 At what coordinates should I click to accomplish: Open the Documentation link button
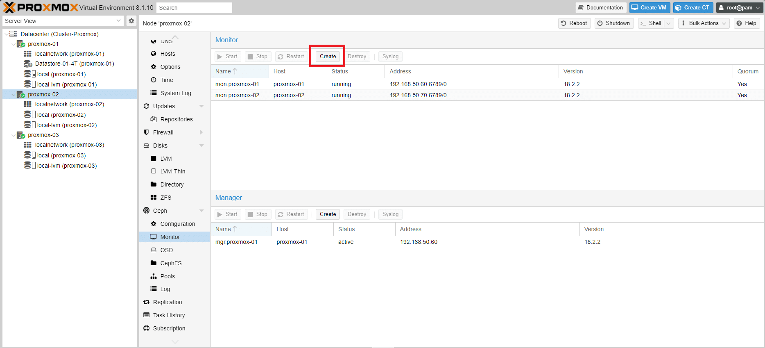pyautogui.click(x=601, y=7)
